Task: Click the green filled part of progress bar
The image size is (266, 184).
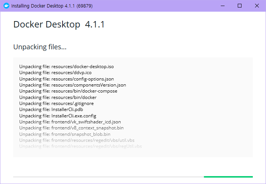Action: click(228, 176)
